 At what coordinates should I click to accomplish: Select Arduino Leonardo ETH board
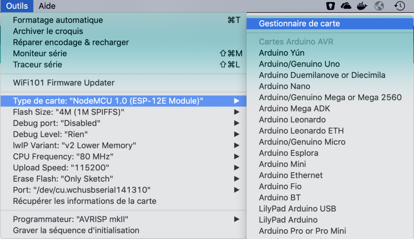330,131
